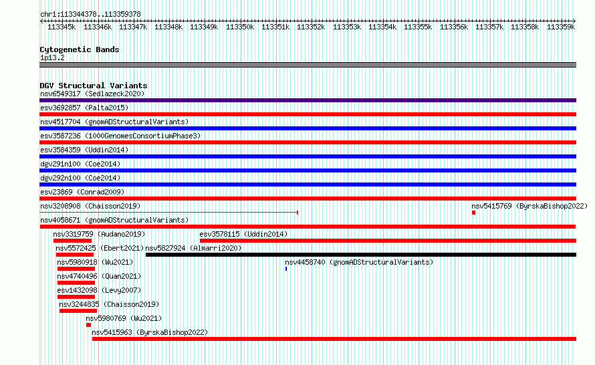Image resolution: width=595 pixels, height=365 pixels.
Task: Click the 113353k ruler tick label
Action: [x=347, y=27]
